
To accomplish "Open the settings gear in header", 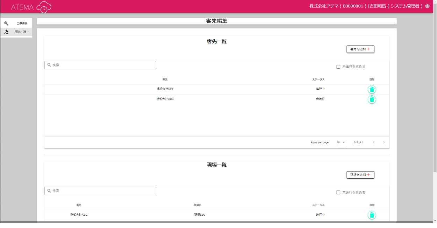I will tap(427, 6).
